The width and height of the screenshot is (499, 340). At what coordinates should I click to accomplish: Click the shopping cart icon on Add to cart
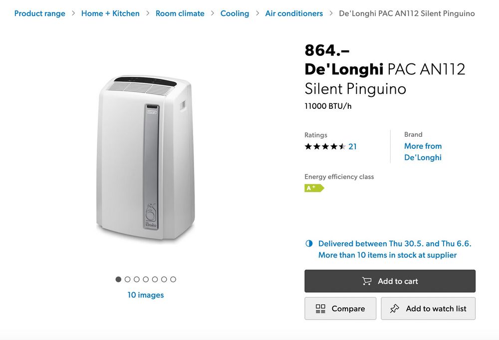(x=367, y=281)
